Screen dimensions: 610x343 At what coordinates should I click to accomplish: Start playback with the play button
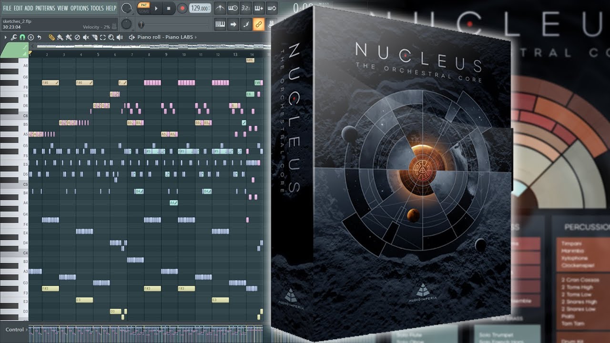tap(156, 8)
